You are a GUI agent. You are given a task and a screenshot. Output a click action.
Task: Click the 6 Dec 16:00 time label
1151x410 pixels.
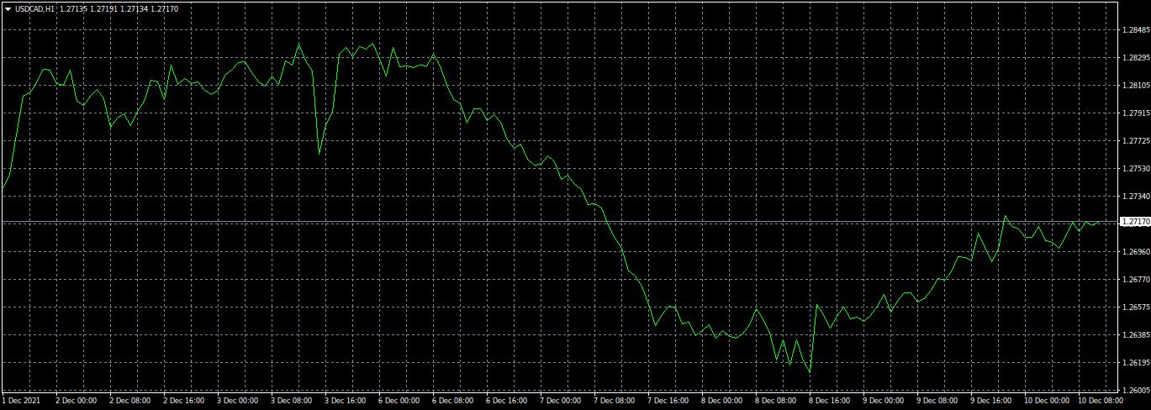point(506,402)
